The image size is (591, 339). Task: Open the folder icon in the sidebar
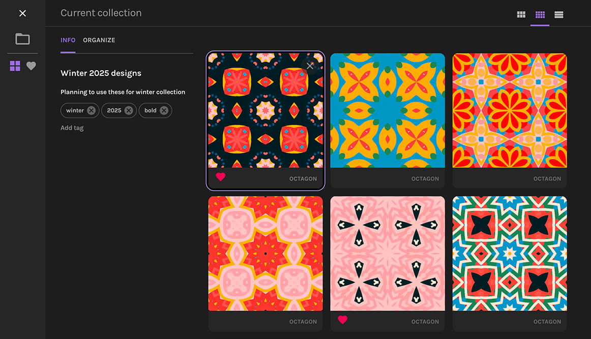pos(22,39)
